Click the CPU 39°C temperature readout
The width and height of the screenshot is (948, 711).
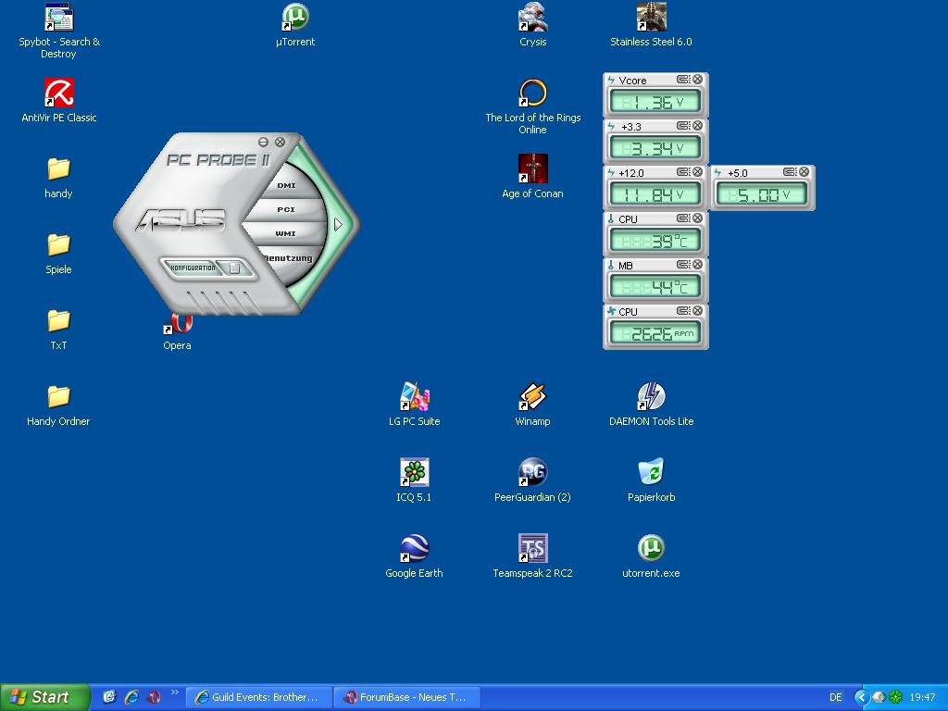pos(655,241)
